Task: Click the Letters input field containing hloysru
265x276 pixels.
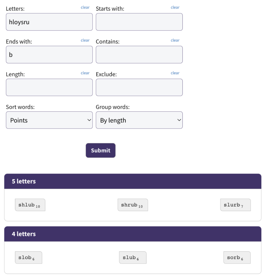Action: tap(49, 22)
